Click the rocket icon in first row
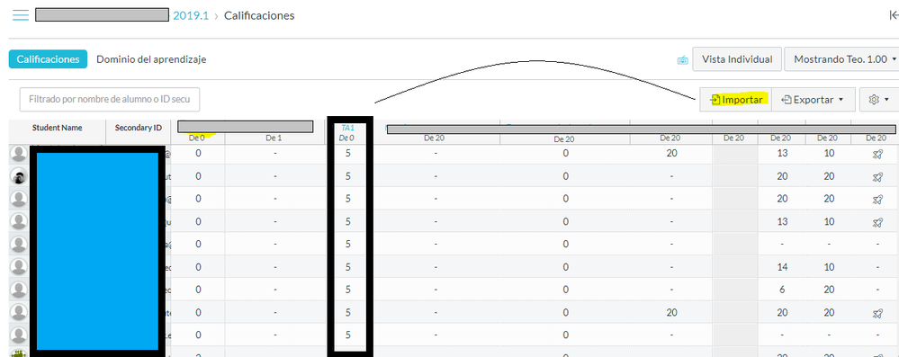Viewport: 899px width, 357px height. [x=877, y=154]
